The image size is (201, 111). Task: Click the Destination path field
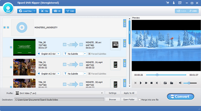pyautogui.click(x=59, y=100)
